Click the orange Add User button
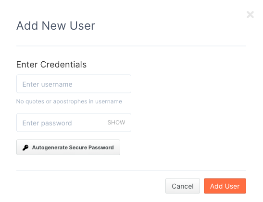 pyautogui.click(x=225, y=186)
